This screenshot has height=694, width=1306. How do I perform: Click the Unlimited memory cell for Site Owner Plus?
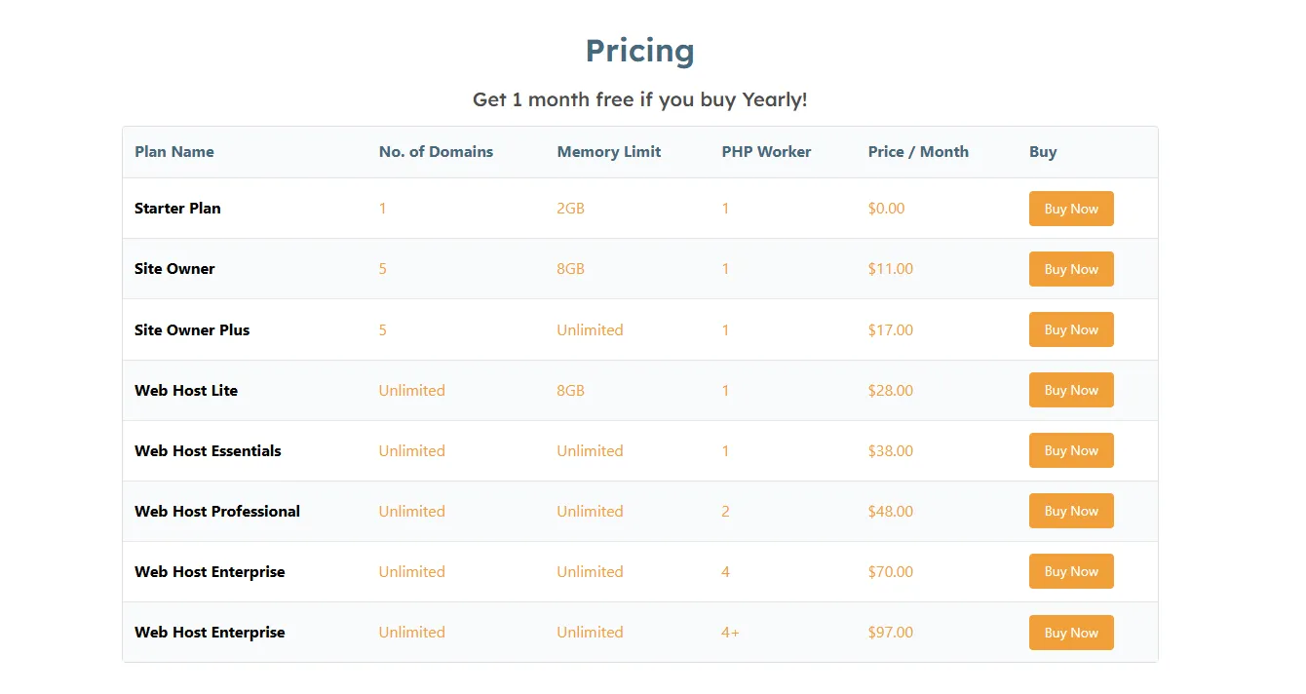[x=590, y=329]
